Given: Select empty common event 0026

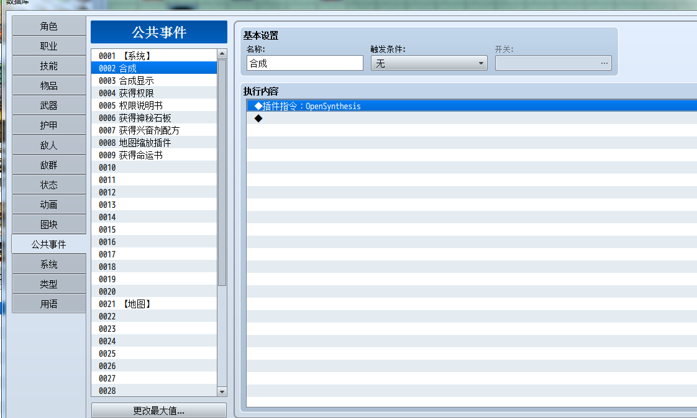Looking at the screenshot, I should pyautogui.click(x=154, y=366).
